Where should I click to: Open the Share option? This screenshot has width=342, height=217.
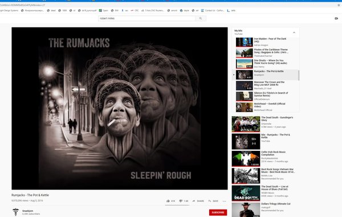[198, 201]
